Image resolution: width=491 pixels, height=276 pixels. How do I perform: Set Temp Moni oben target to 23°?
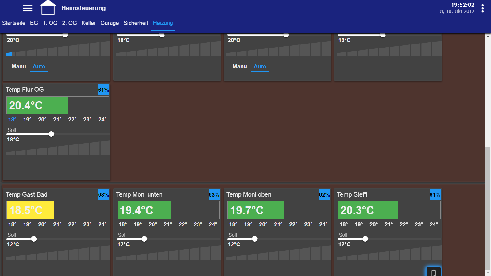click(308, 224)
